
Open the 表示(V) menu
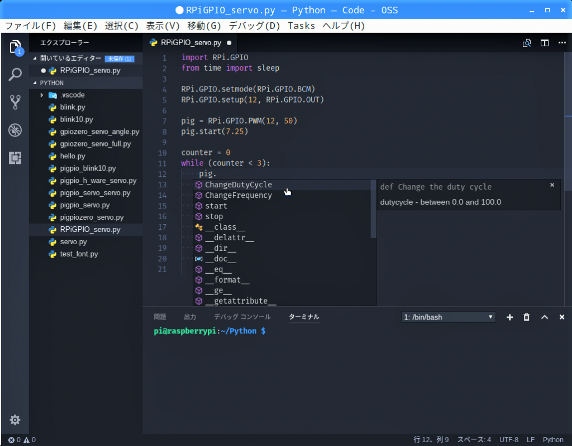163,26
